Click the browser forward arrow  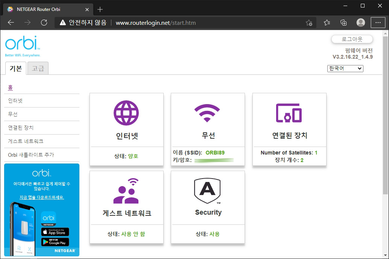click(27, 23)
